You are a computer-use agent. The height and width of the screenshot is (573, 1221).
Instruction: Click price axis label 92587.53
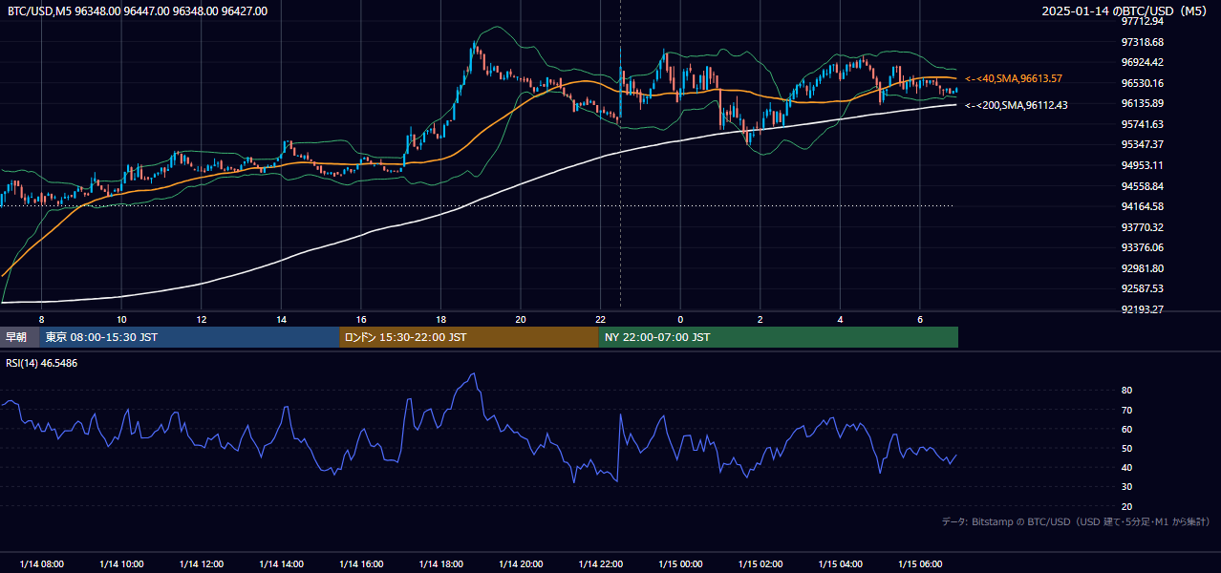point(1143,288)
